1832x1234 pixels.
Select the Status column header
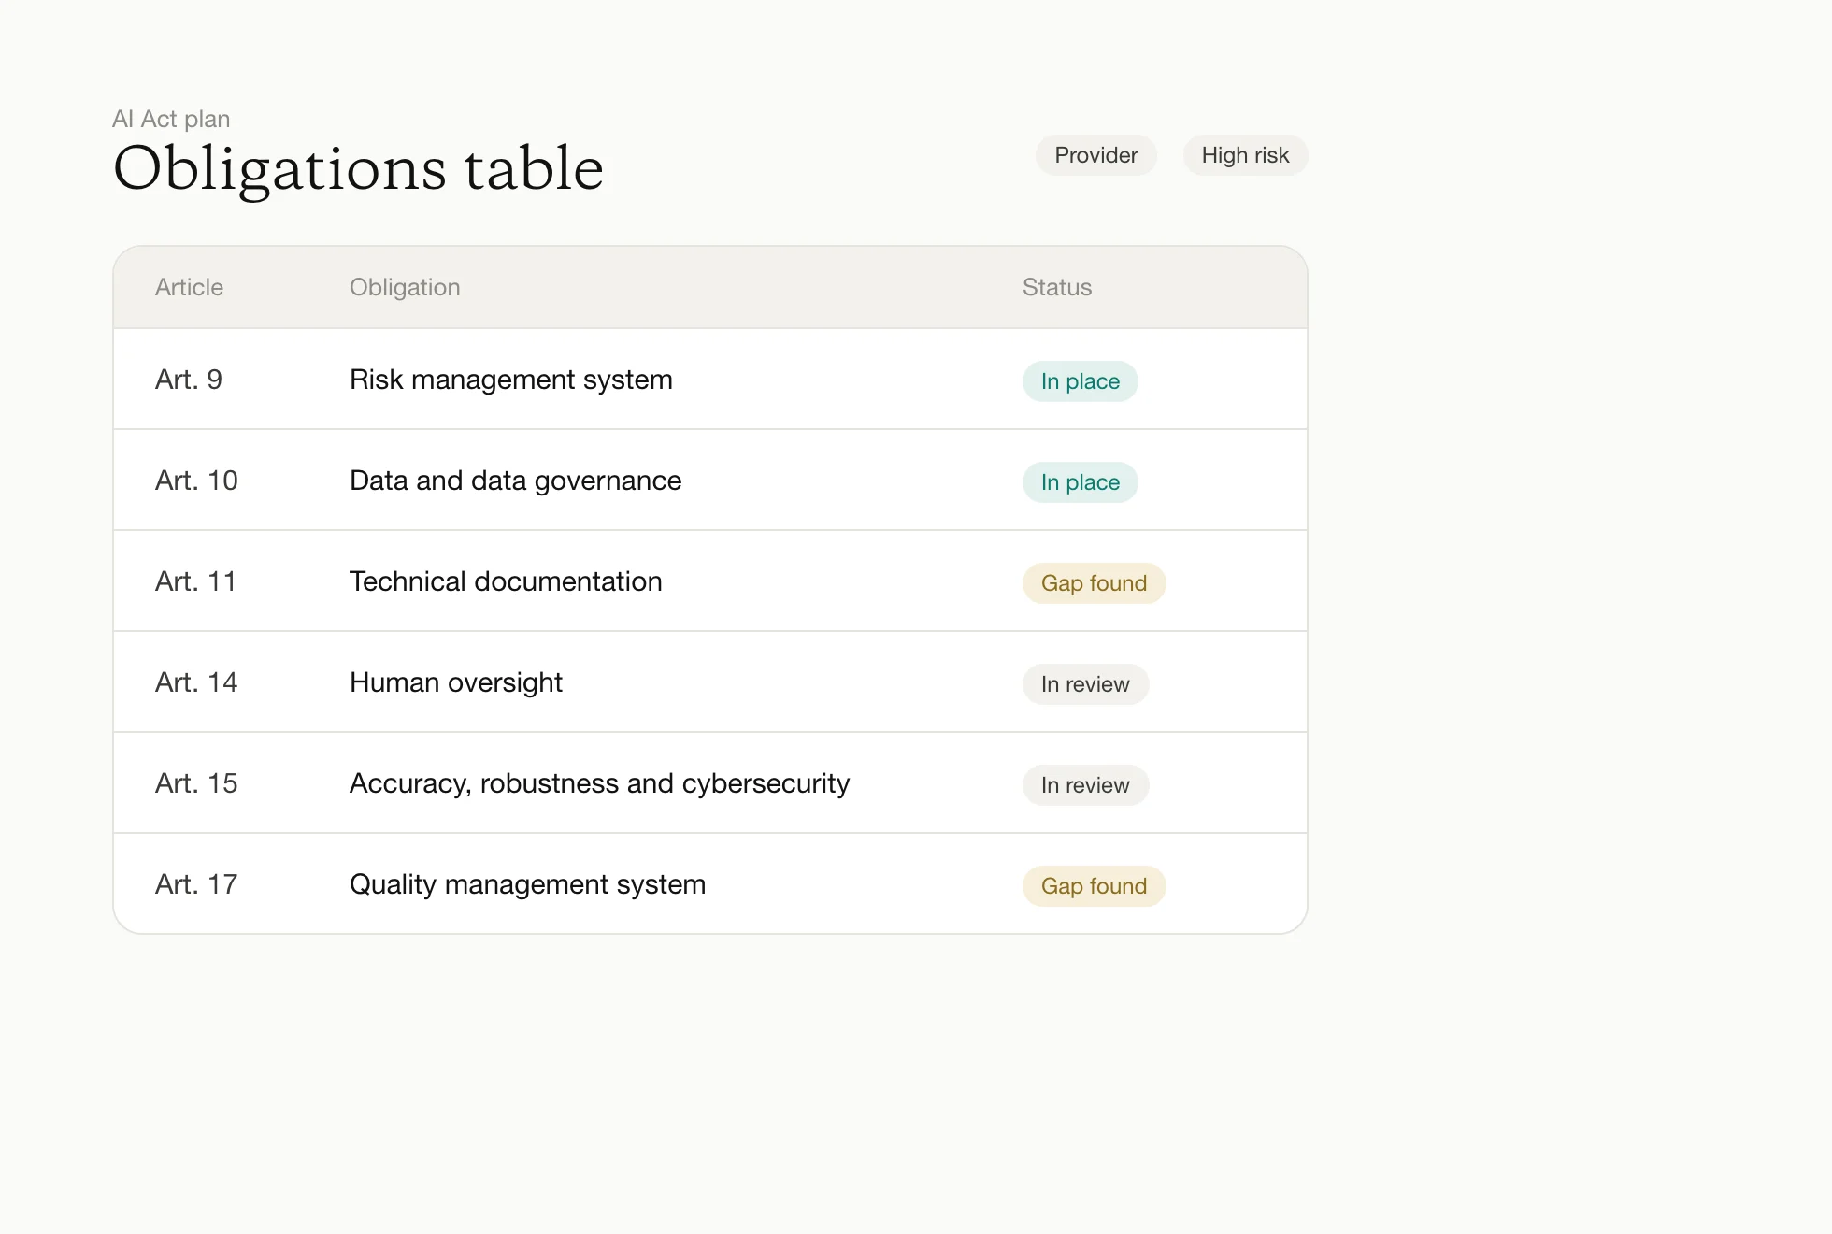pos(1056,287)
